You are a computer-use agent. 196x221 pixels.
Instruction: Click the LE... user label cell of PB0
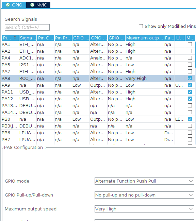pyautogui.click(x=180, y=119)
